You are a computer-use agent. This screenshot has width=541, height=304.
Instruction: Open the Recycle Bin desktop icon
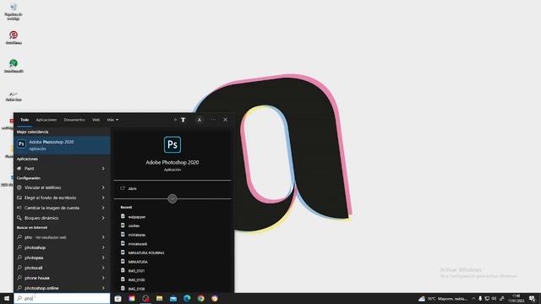tap(14, 11)
